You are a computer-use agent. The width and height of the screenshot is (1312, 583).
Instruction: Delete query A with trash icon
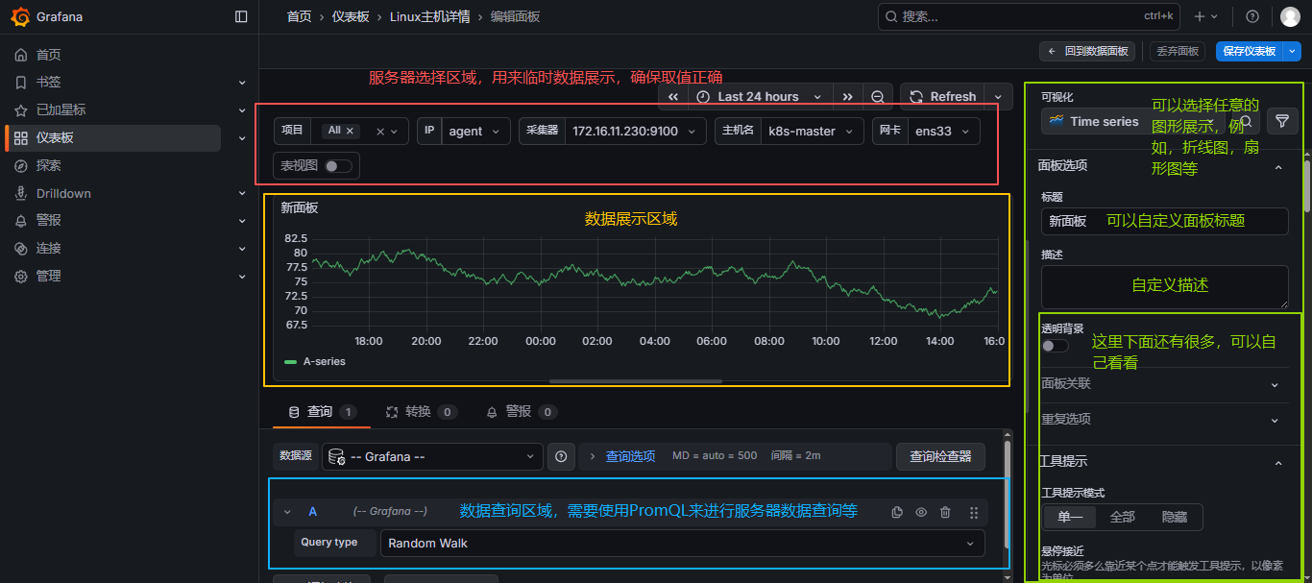coord(945,513)
